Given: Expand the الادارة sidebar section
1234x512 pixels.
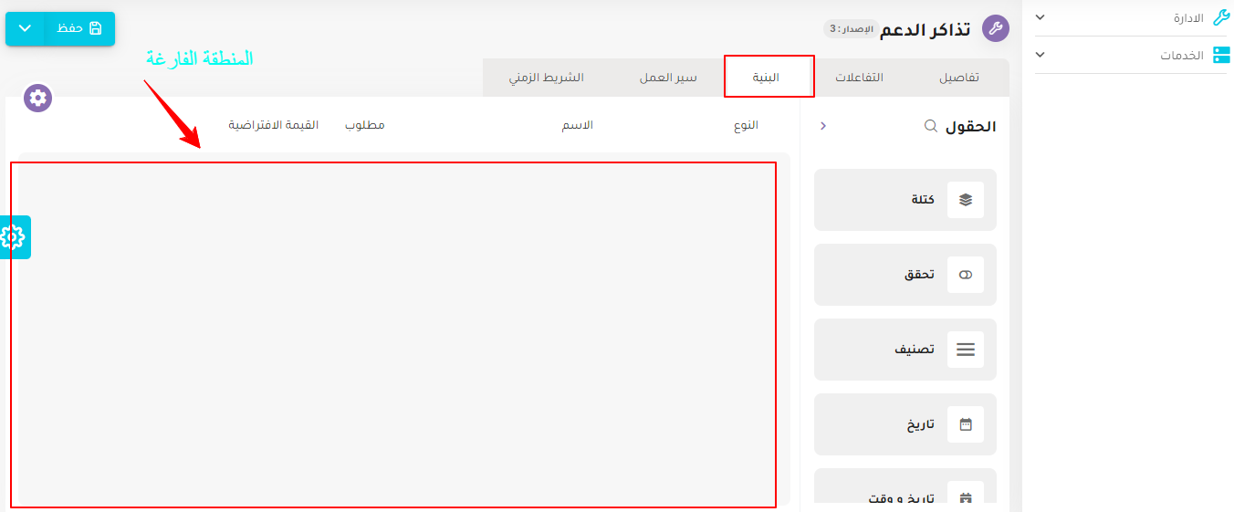Looking at the screenshot, I should 1040,17.
